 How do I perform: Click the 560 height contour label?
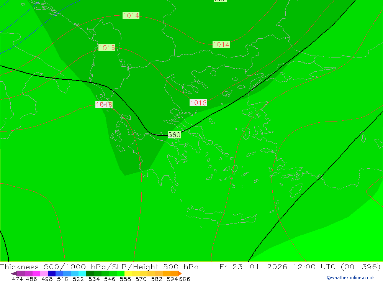pos(174,135)
